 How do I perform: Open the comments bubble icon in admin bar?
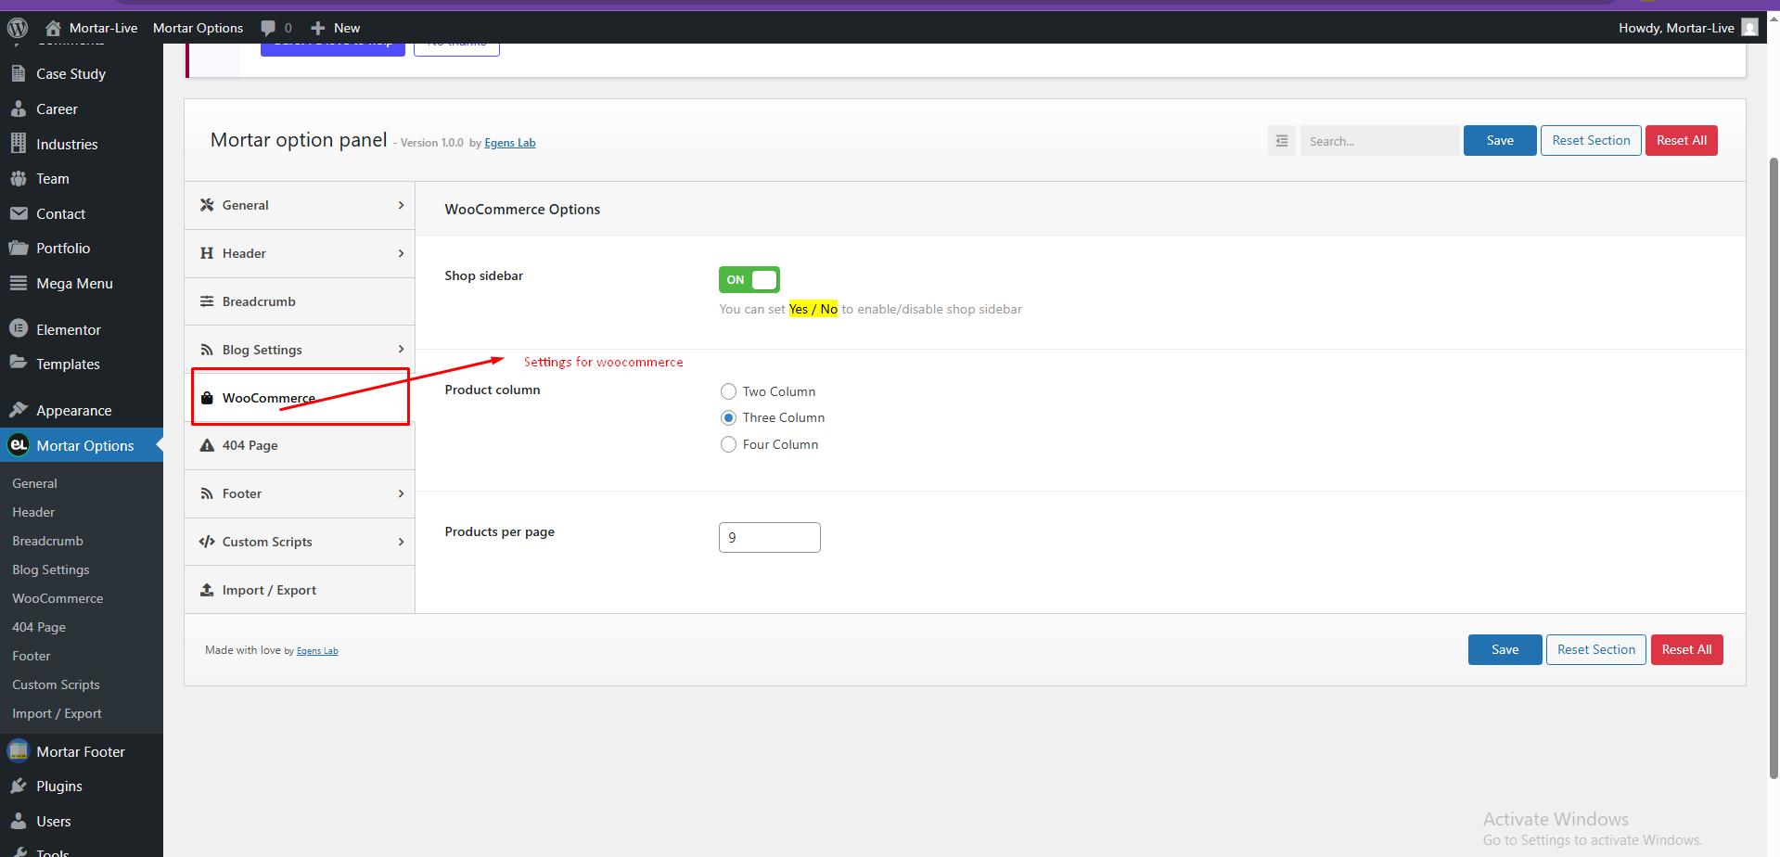(x=268, y=28)
